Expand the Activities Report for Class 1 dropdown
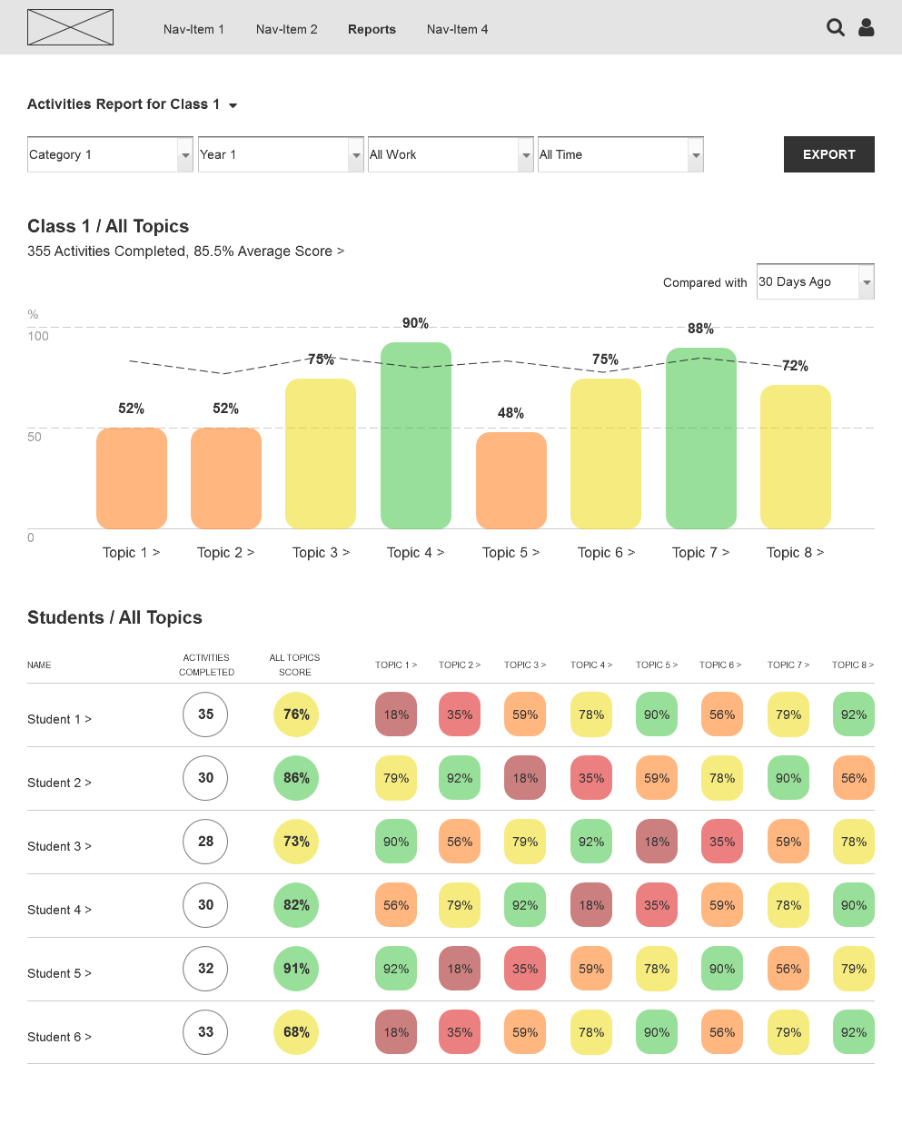Screen dimensions: 902x1143 [233, 105]
